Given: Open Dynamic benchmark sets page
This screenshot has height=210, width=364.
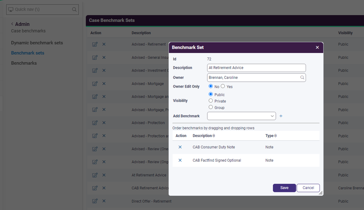Looking at the screenshot, I should click(37, 43).
